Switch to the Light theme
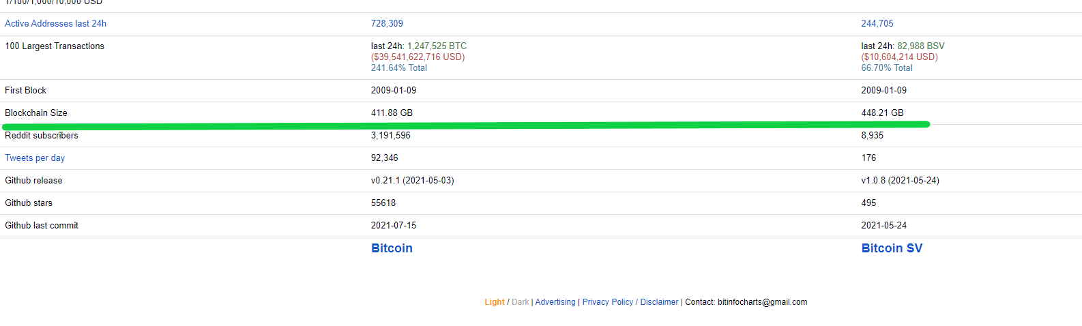1082x326 pixels. click(x=495, y=302)
